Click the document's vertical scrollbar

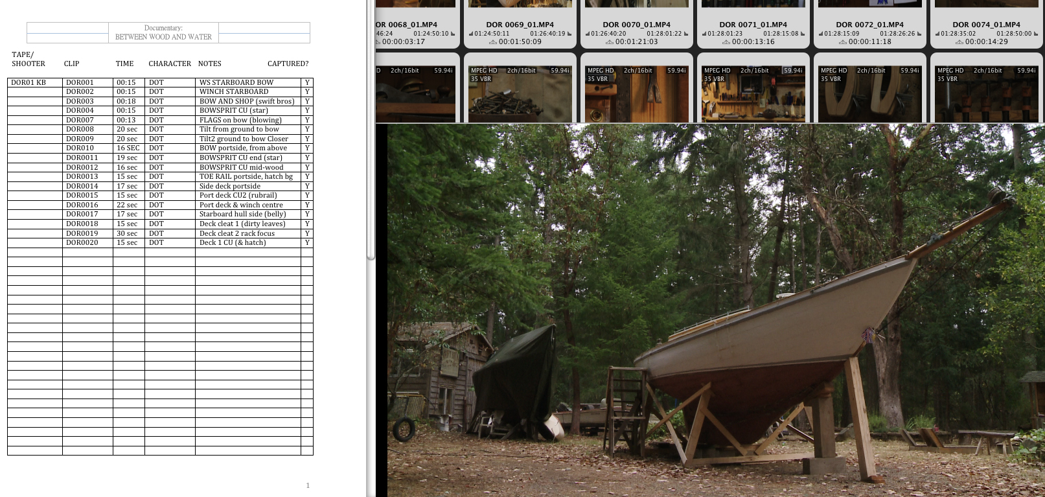point(371,130)
